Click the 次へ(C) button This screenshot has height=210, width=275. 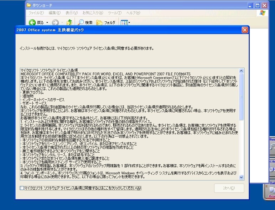click(x=229, y=188)
